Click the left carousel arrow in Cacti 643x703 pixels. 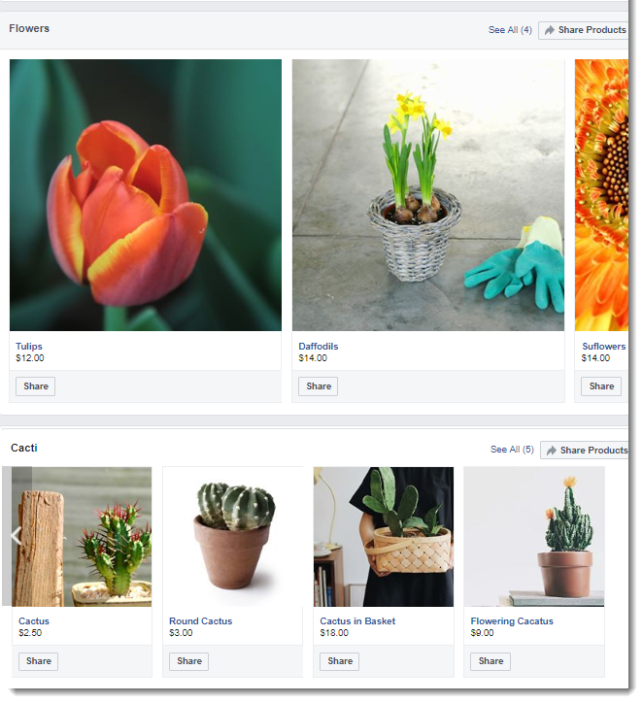(x=17, y=536)
